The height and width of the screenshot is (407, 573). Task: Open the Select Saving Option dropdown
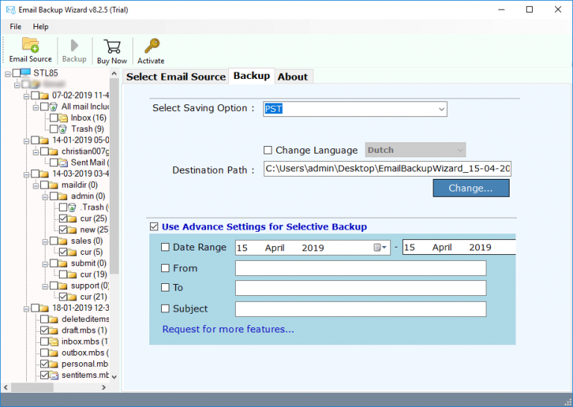tap(441, 110)
